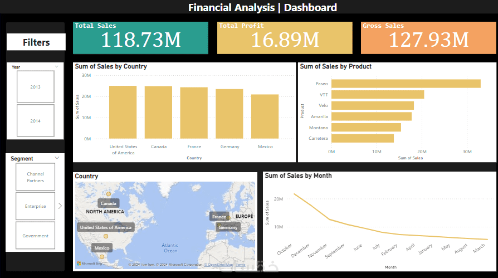Click the Total Sales teal card
498x278 pixels.
click(141, 38)
